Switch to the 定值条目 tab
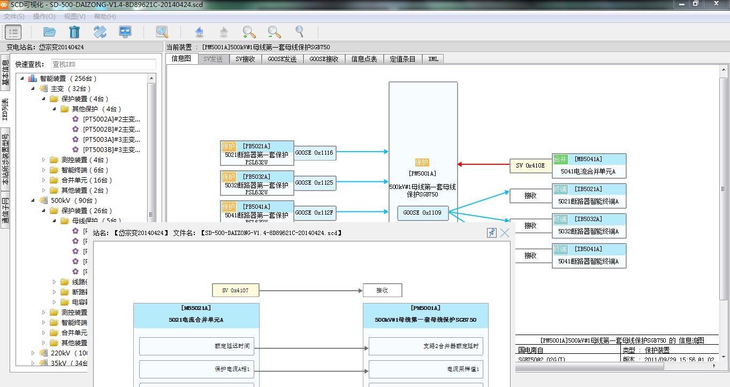 click(x=402, y=59)
